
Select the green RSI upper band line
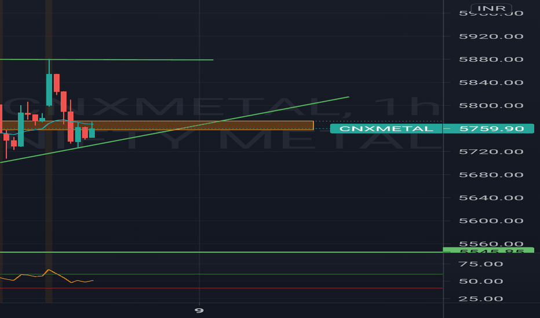[221, 274]
